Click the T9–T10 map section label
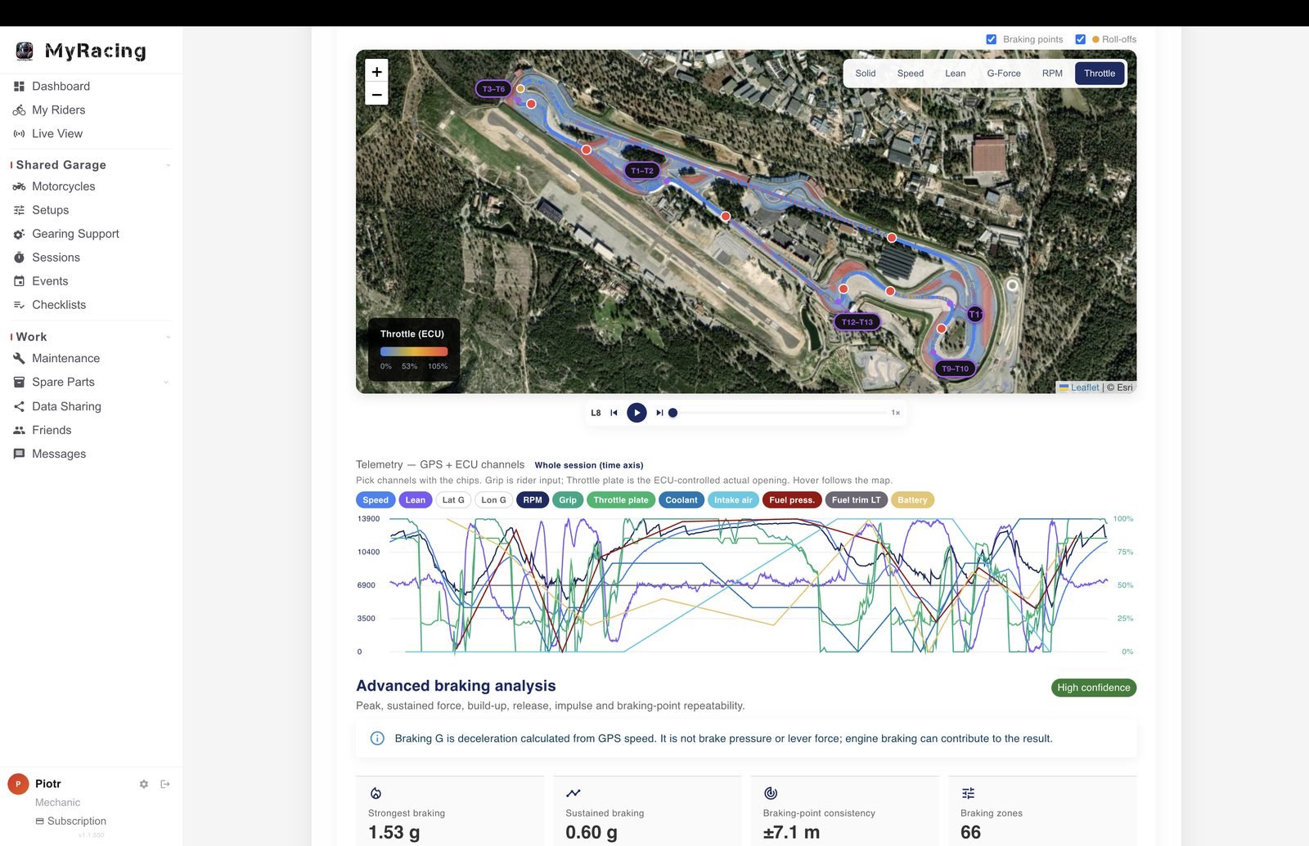This screenshot has height=846, width=1309. click(955, 369)
